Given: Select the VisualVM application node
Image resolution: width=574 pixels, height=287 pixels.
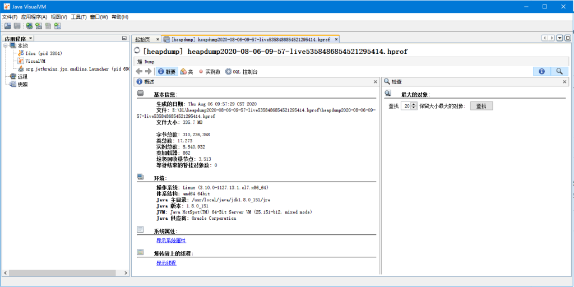Looking at the screenshot, I should click(x=31, y=61).
